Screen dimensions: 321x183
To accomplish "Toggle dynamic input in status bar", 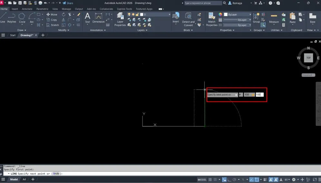I will click(224, 180).
